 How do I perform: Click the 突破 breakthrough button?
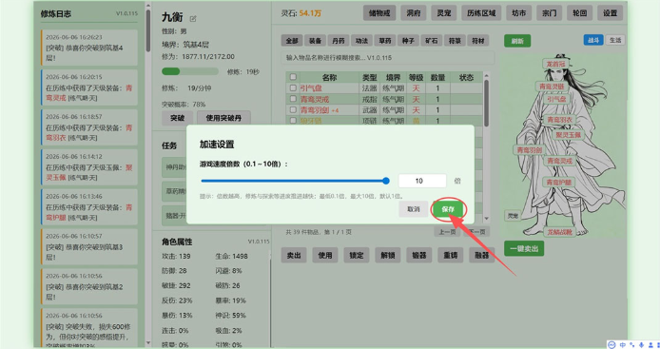coord(177,118)
